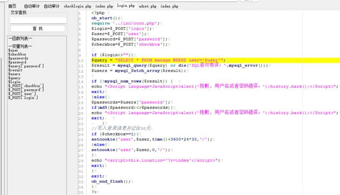340x195 pixels.
Task: Select $passwords in the variable list
Action: point(18,58)
